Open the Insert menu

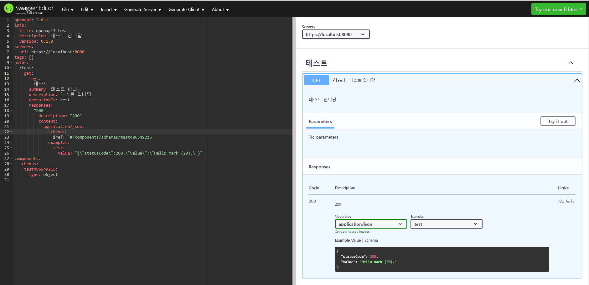click(x=109, y=9)
